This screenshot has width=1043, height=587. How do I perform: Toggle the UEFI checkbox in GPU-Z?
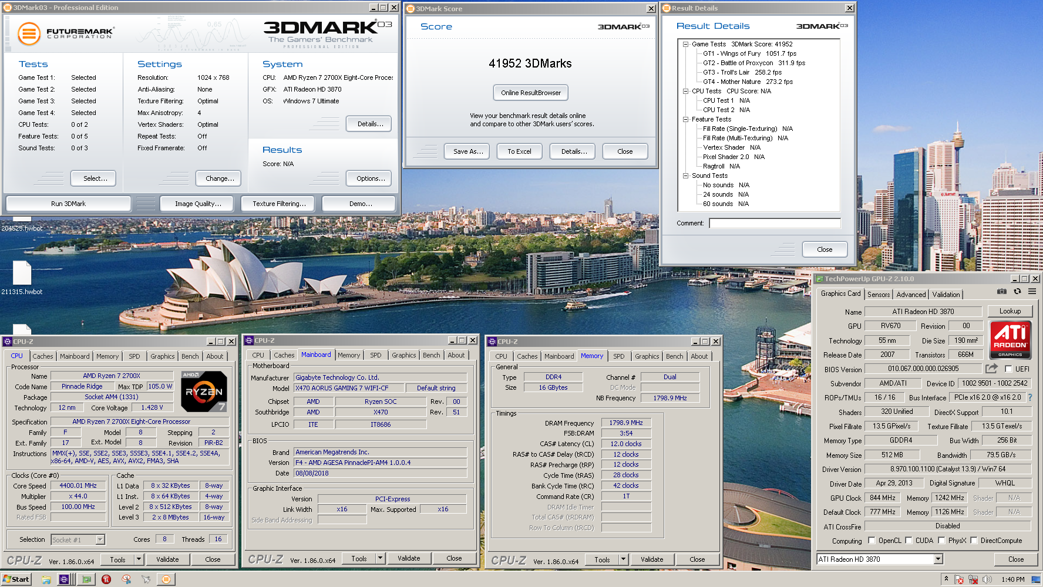[1008, 369]
